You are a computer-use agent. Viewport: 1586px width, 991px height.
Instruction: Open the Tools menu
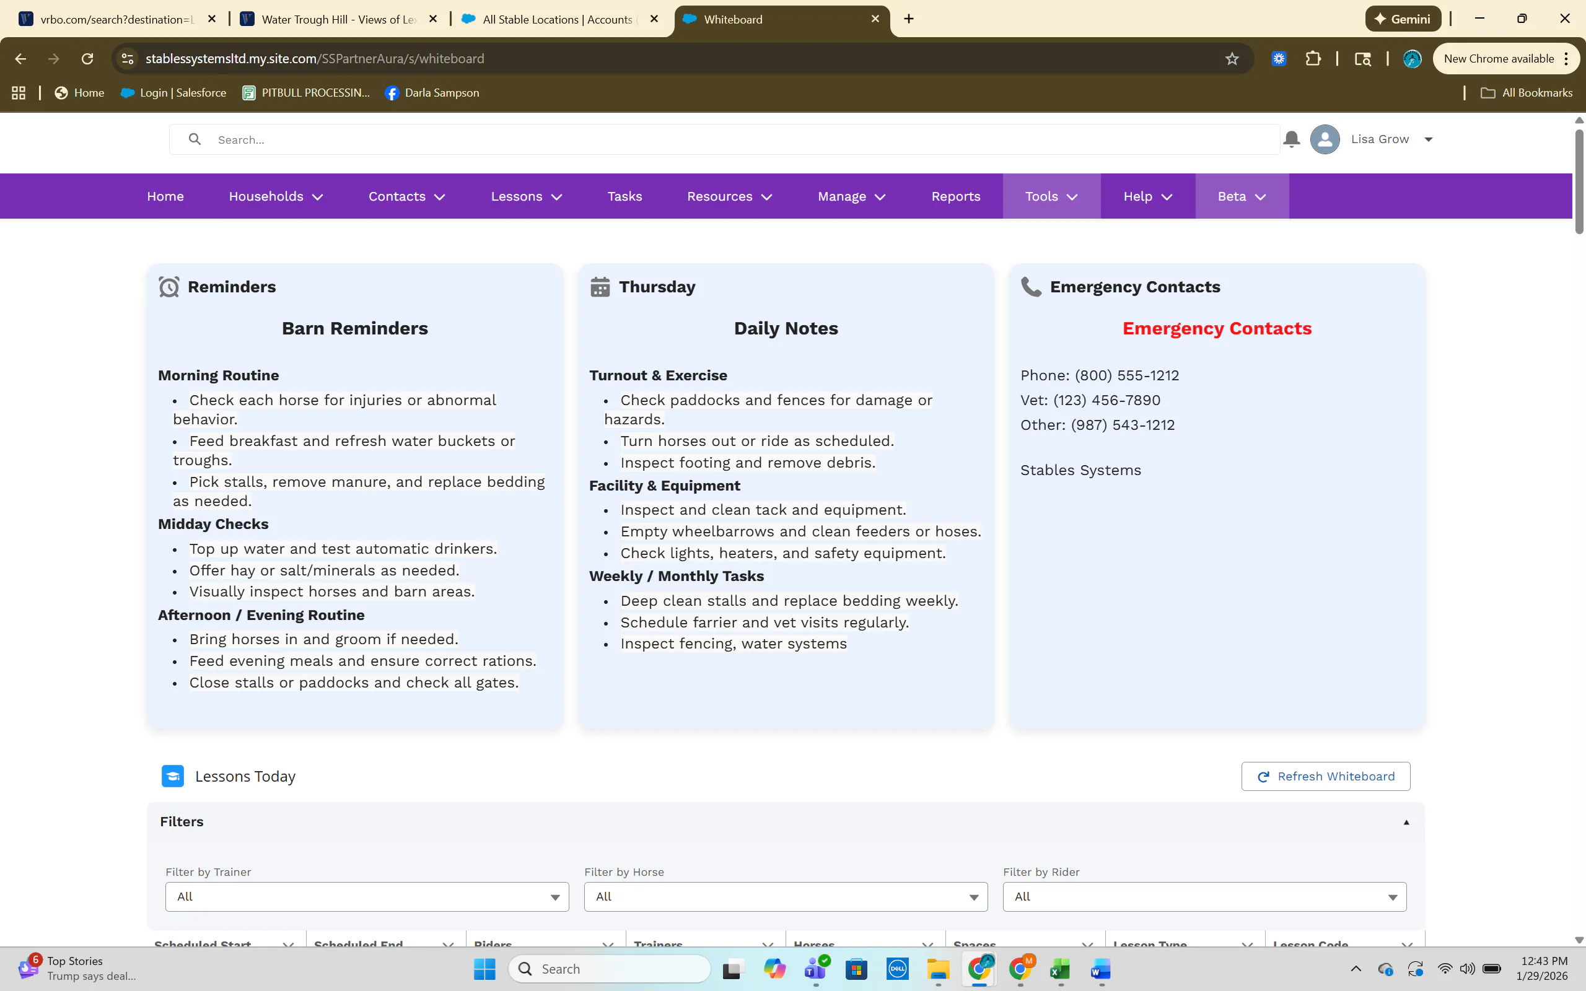point(1051,196)
